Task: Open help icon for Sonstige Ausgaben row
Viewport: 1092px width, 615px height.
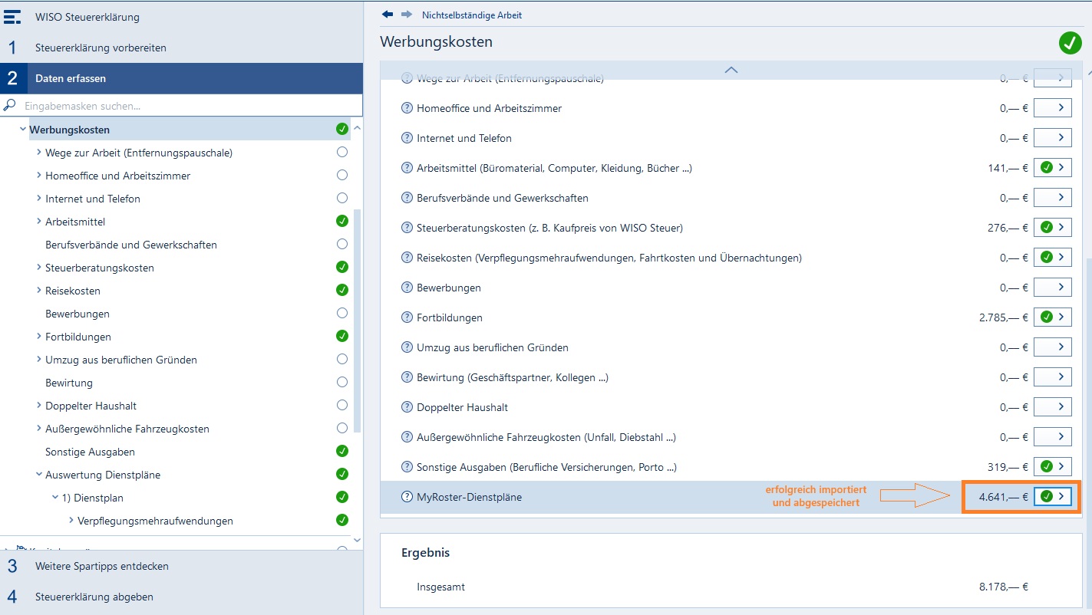Action: [407, 467]
